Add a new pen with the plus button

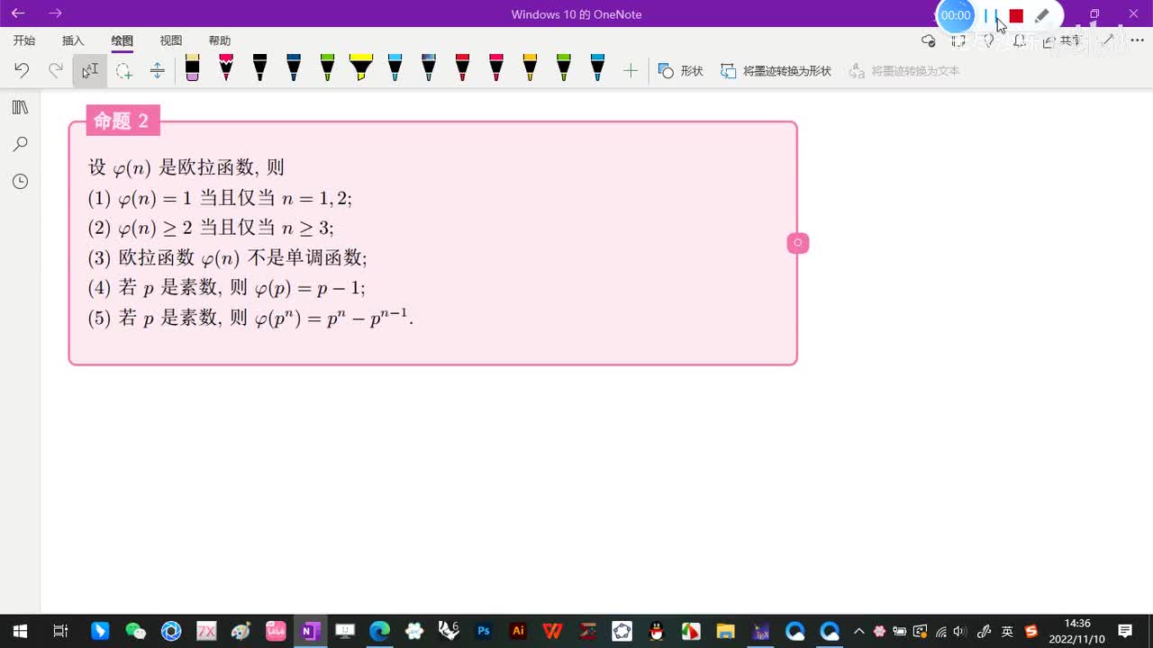click(631, 70)
